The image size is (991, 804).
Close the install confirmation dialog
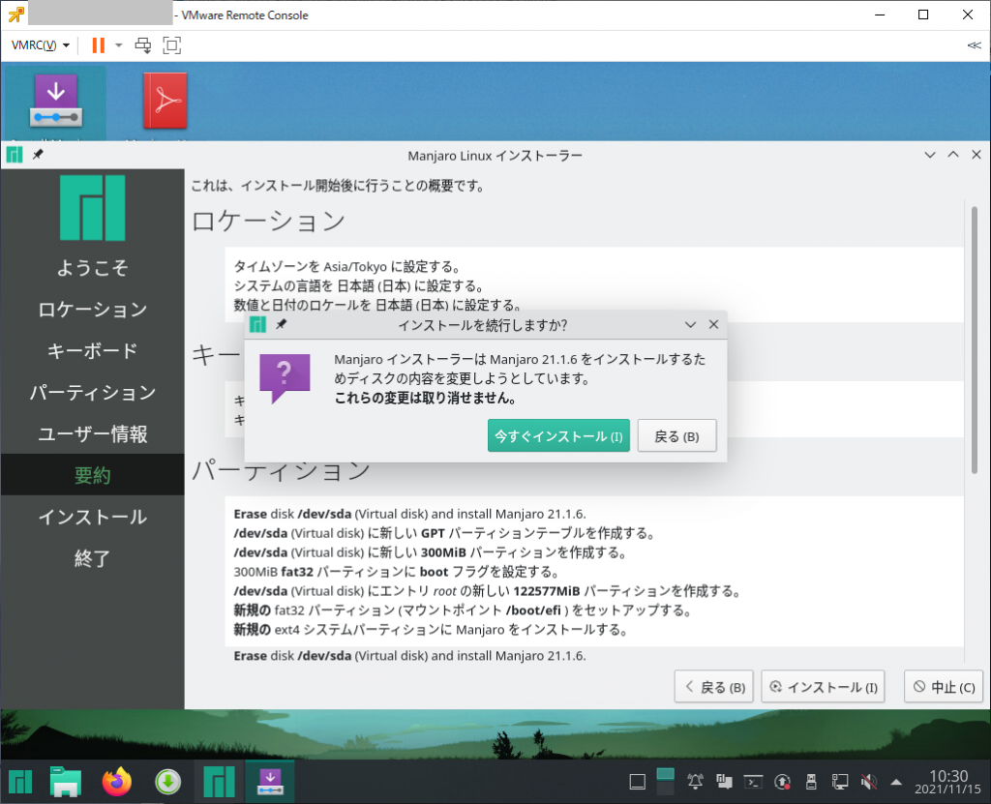713,324
